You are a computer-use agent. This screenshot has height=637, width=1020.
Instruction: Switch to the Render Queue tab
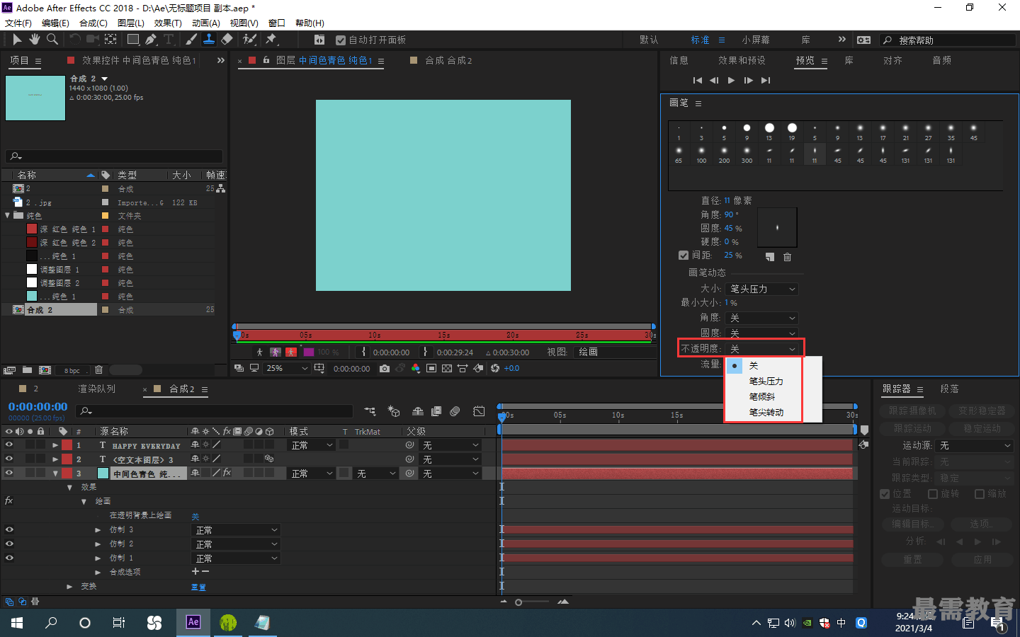[x=96, y=389]
